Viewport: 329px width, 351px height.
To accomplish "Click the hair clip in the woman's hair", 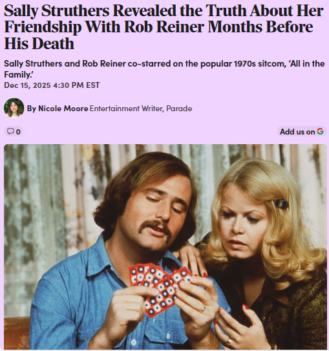I will coord(281,204).
